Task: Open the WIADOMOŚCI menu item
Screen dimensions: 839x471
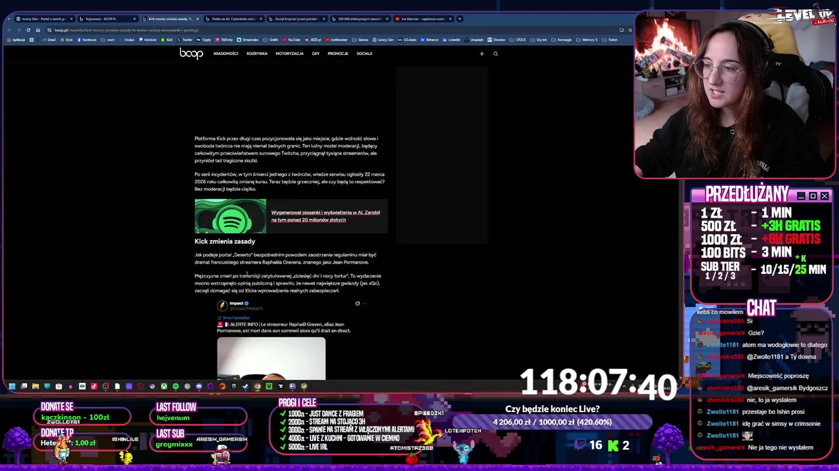Action: pyautogui.click(x=225, y=54)
